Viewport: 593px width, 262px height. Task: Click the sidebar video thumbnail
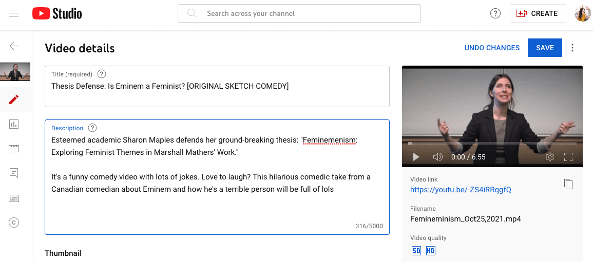pyautogui.click(x=15, y=72)
